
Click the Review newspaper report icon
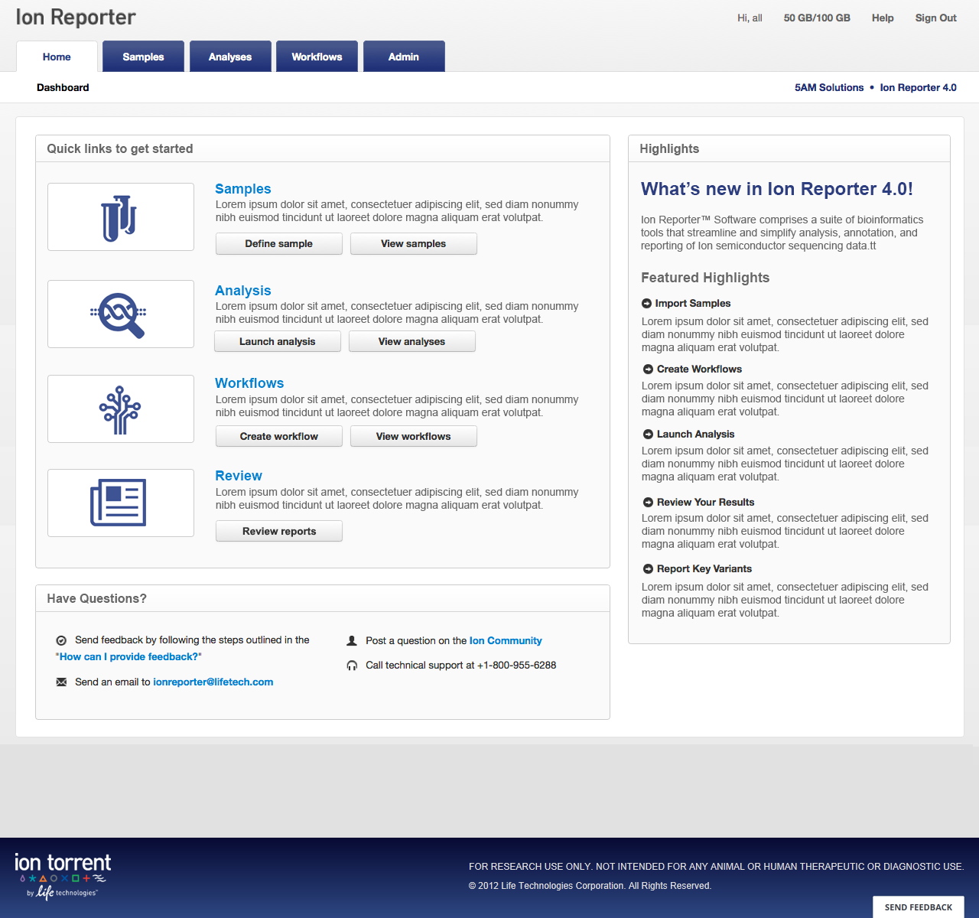point(119,503)
